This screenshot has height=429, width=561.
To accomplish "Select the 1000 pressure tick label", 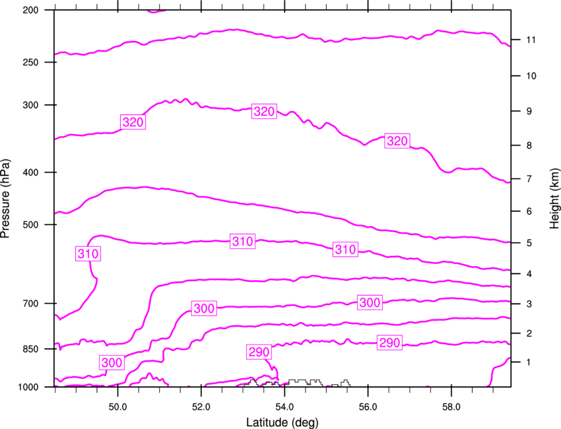I will tap(28, 387).
